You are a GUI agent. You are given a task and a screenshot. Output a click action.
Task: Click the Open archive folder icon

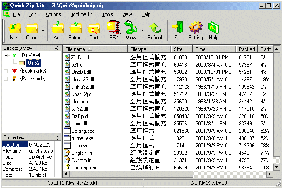pyautogui.click(x=32, y=31)
